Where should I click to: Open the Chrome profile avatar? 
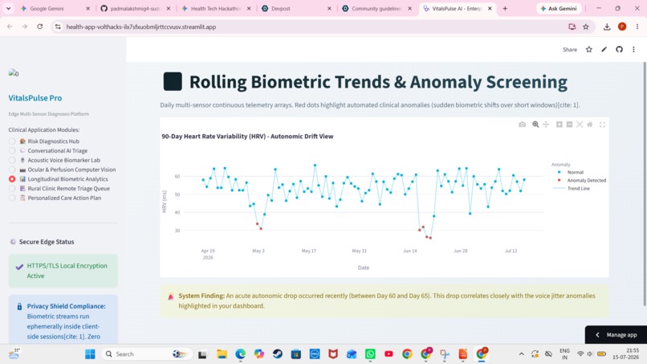point(622,27)
